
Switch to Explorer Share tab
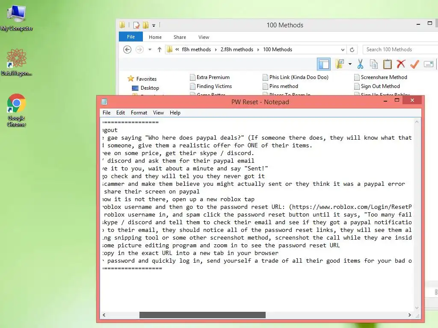180,37
